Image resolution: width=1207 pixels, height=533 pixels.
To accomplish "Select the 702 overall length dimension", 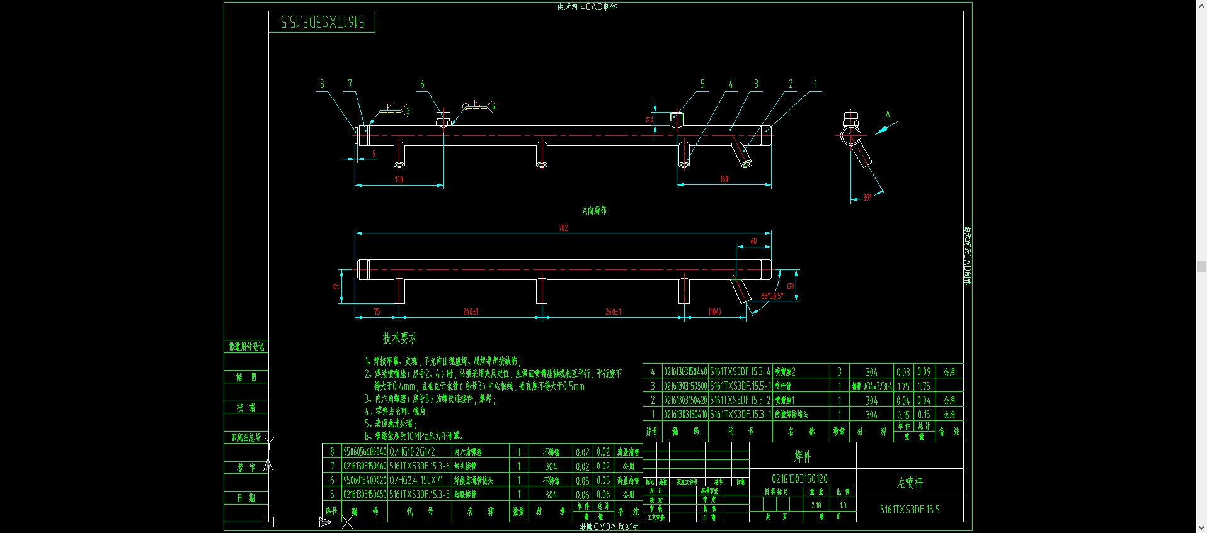I will coord(563,228).
